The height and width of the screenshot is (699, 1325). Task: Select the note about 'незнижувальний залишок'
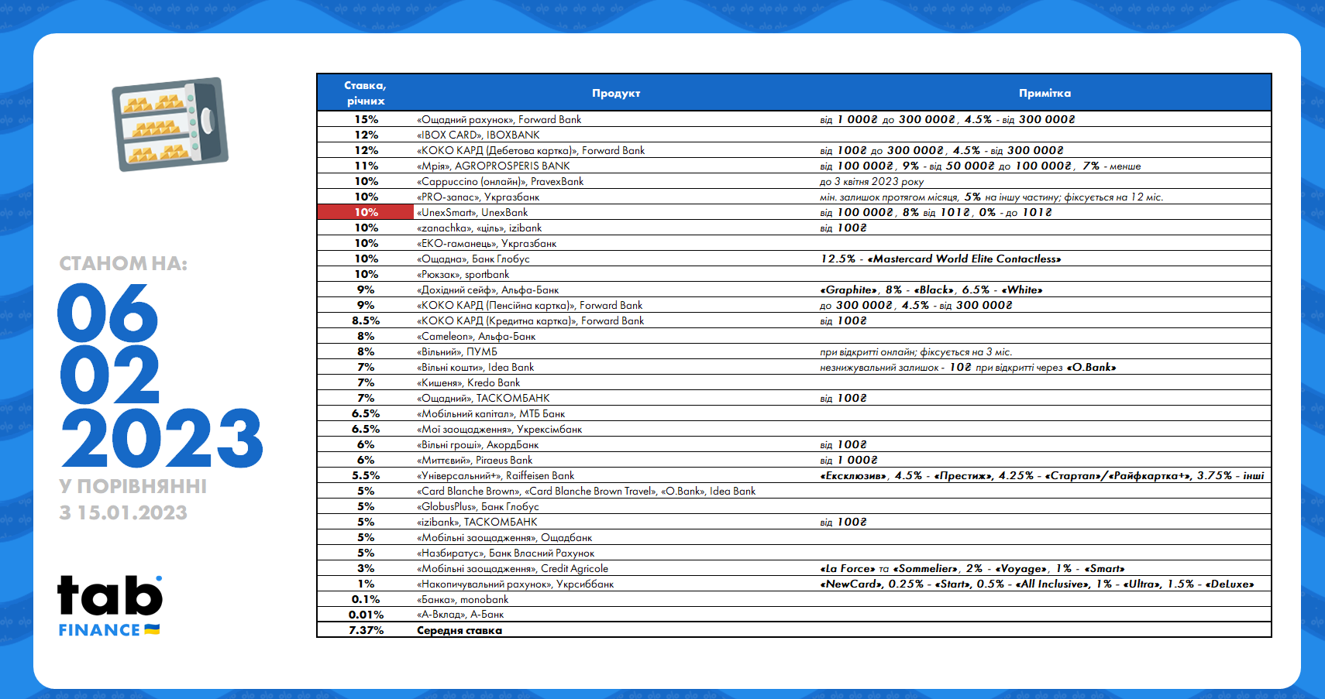click(x=968, y=367)
